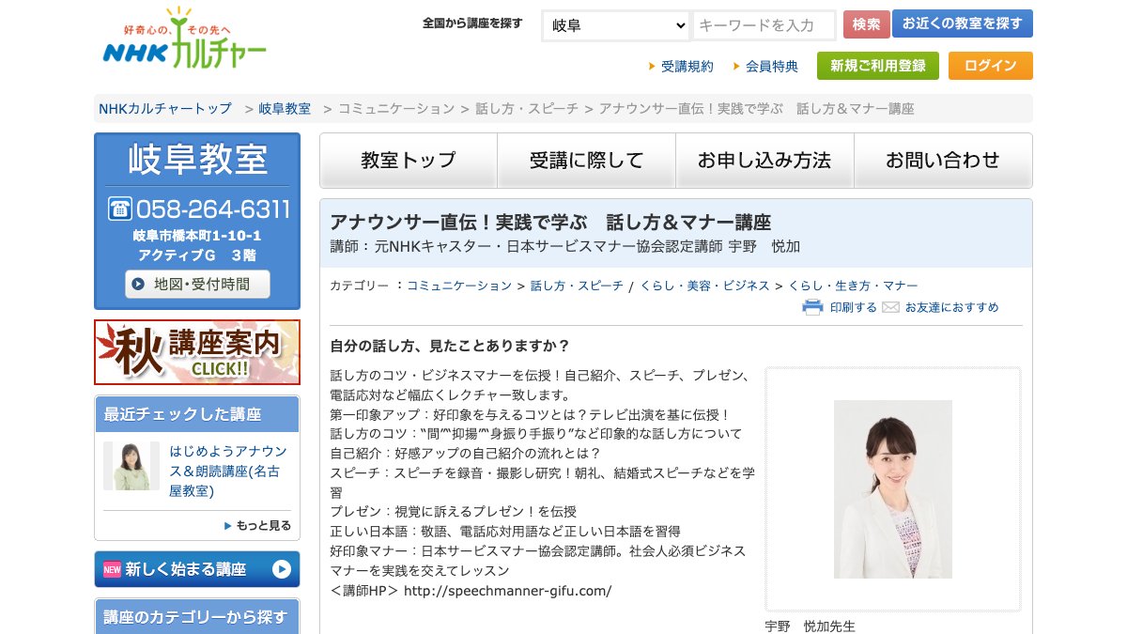Click 印刷する link text
This screenshot has width=1127, height=634.
pyautogui.click(x=853, y=307)
